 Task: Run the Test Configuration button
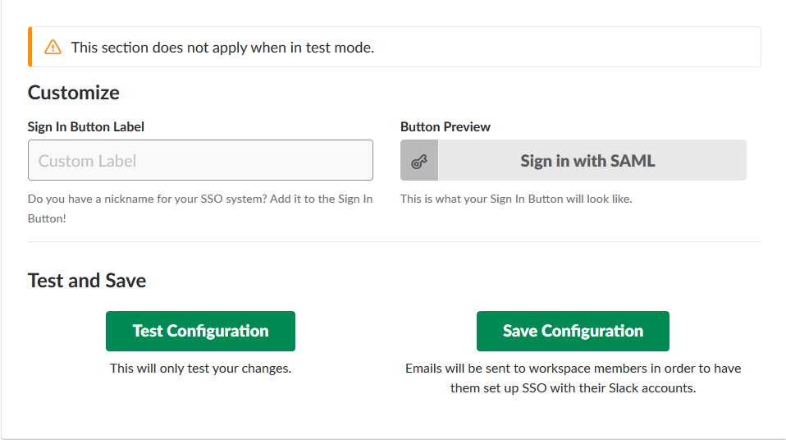pyautogui.click(x=200, y=331)
